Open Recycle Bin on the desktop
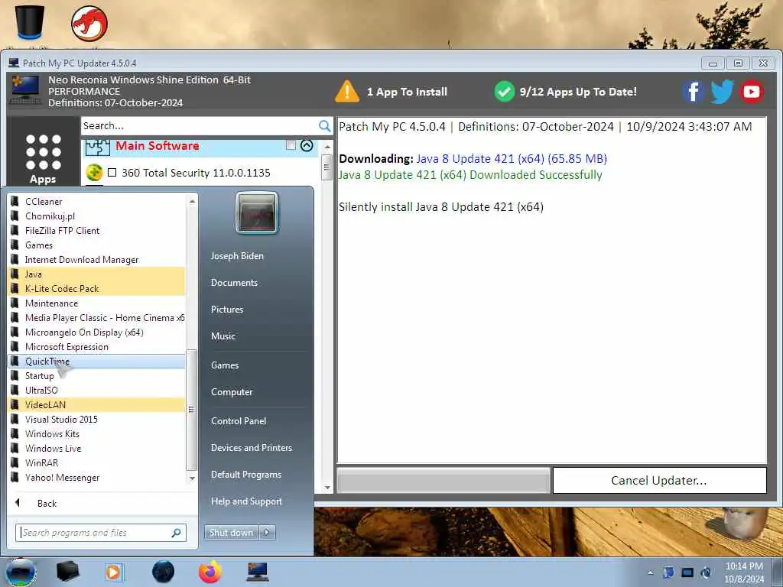This screenshot has height=587, width=783. click(30, 21)
